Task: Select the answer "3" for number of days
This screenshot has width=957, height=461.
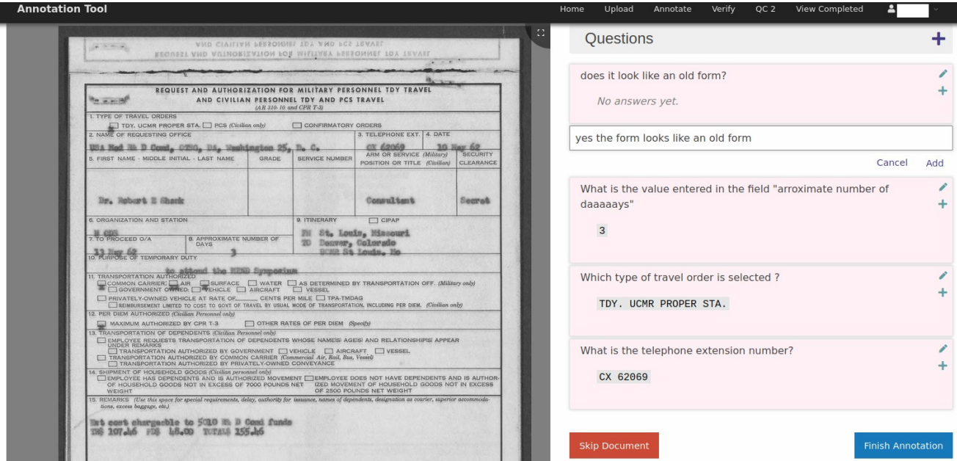Action: 602,231
